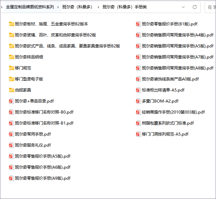The height and width of the screenshot is (199, 216).
Task: Click PDF icon of 班尔奇常用手册.pdf
Action: tap(12, 134)
